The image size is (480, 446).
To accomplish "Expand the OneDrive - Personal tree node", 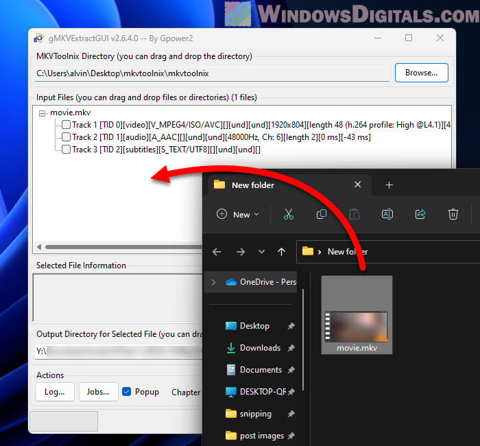I will point(214,282).
